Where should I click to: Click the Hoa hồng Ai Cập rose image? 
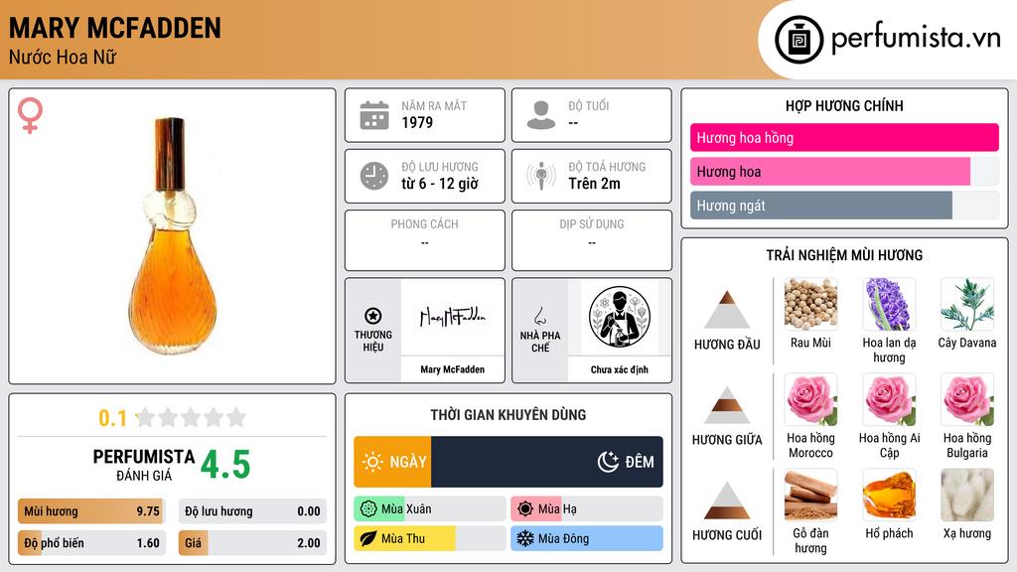889,399
